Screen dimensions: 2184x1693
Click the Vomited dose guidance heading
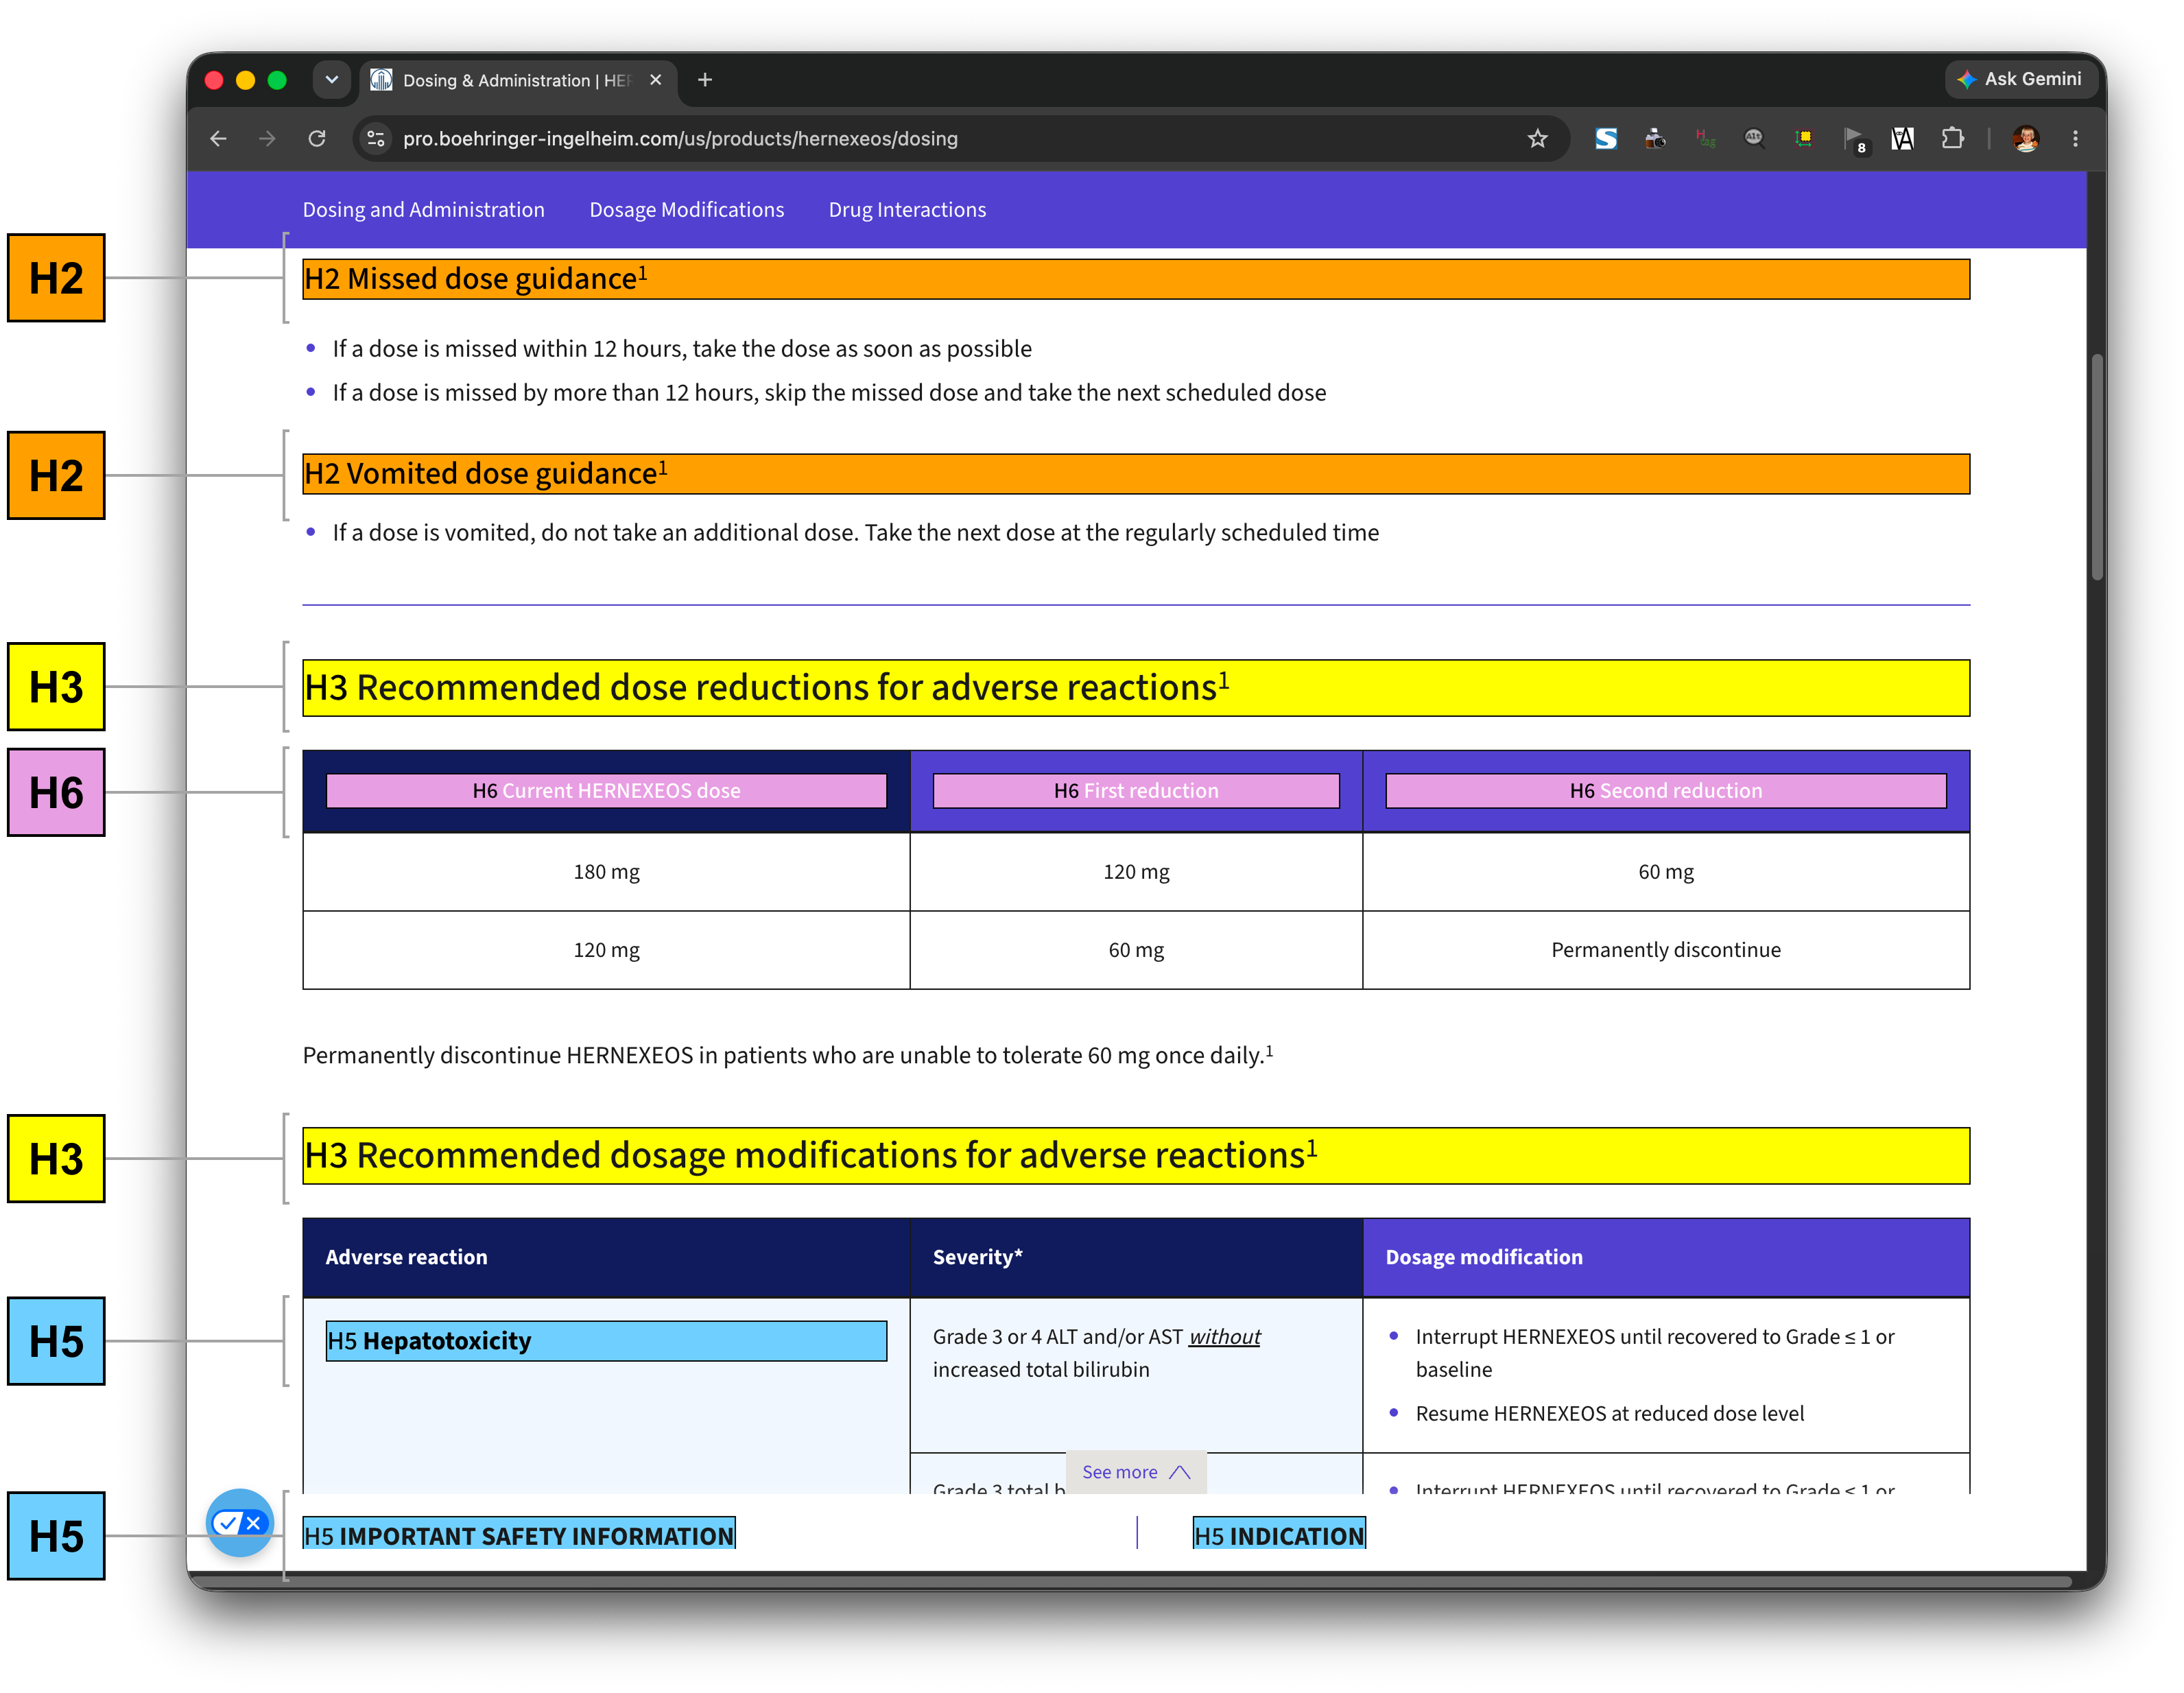tap(1136, 474)
